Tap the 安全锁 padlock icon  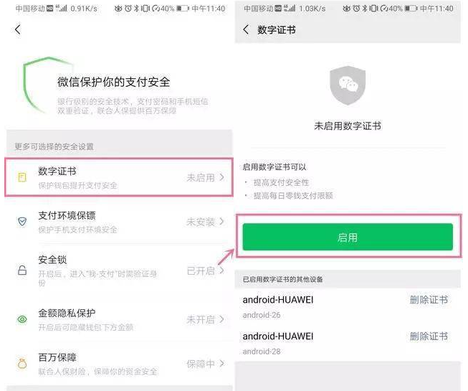pyautogui.click(x=22, y=270)
